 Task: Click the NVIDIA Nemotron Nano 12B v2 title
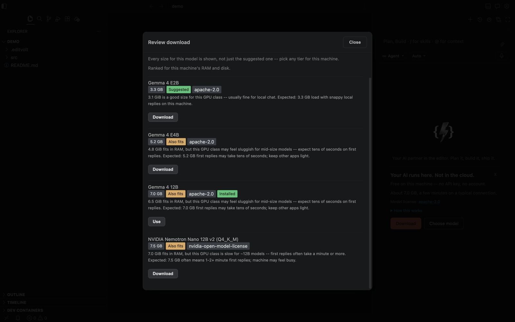pyautogui.click(x=193, y=239)
